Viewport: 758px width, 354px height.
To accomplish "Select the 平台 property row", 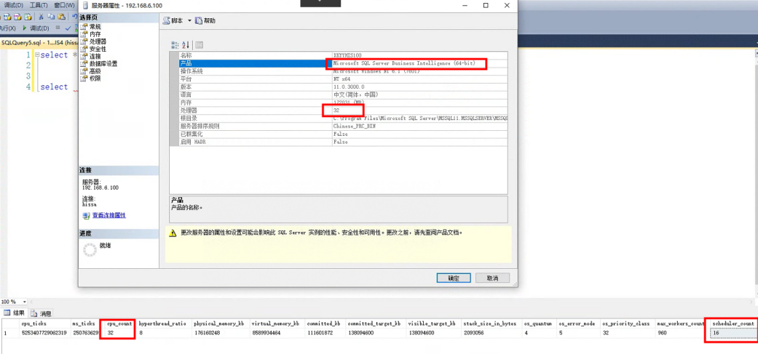I will pyautogui.click(x=343, y=79).
